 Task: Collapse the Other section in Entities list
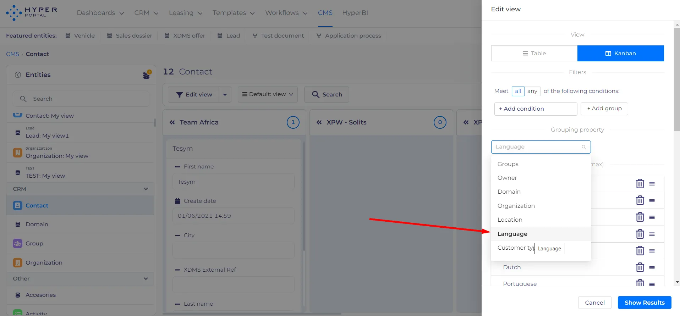(146, 279)
